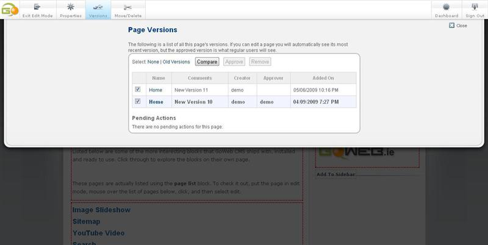488x245 pixels.
Task: Click the Remove button
Action: [260, 62]
